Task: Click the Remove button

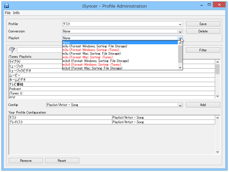Action: pyautogui.click(x=26, y=161)
